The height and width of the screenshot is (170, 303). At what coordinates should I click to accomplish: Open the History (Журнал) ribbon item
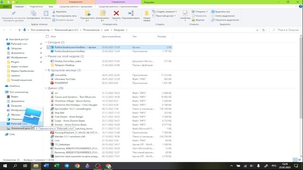coord(198,20)
